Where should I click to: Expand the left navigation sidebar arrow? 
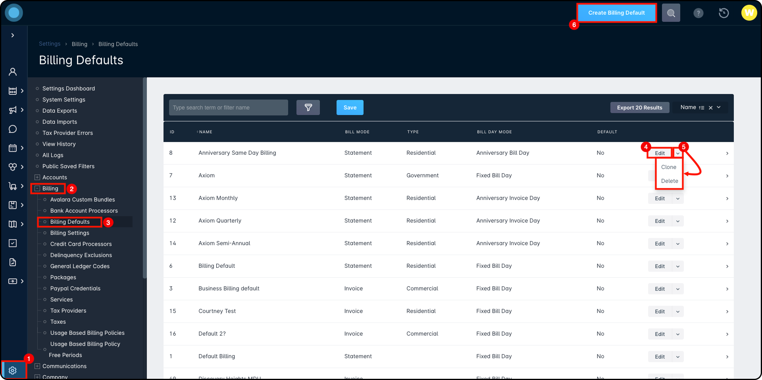point(13,35)
